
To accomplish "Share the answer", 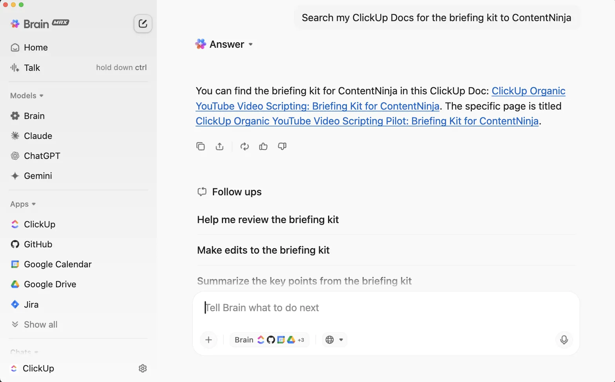I will click(x=220, y=146).
